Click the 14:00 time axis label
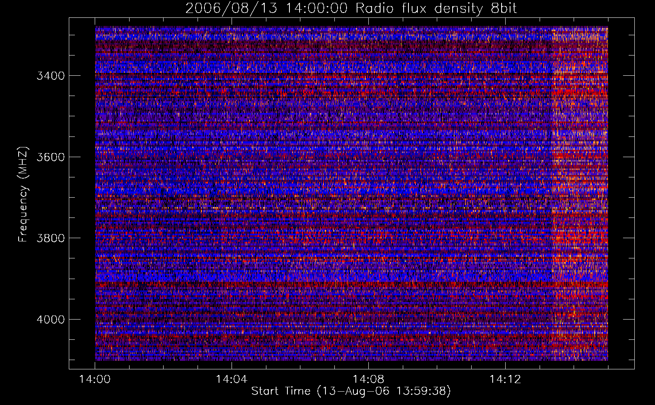 [x=95, y=379]
